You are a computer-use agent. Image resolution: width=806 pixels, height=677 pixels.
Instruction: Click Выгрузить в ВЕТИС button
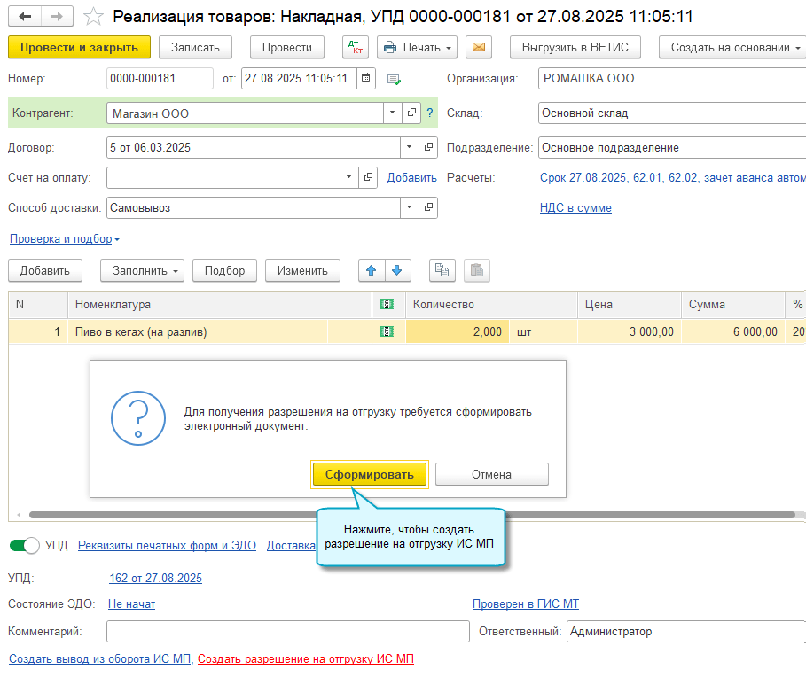click(x=575, y=47)
